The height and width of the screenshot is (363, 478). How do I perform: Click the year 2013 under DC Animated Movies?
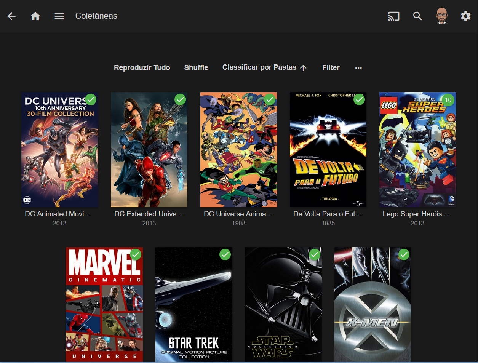click(x=59, y=223)
